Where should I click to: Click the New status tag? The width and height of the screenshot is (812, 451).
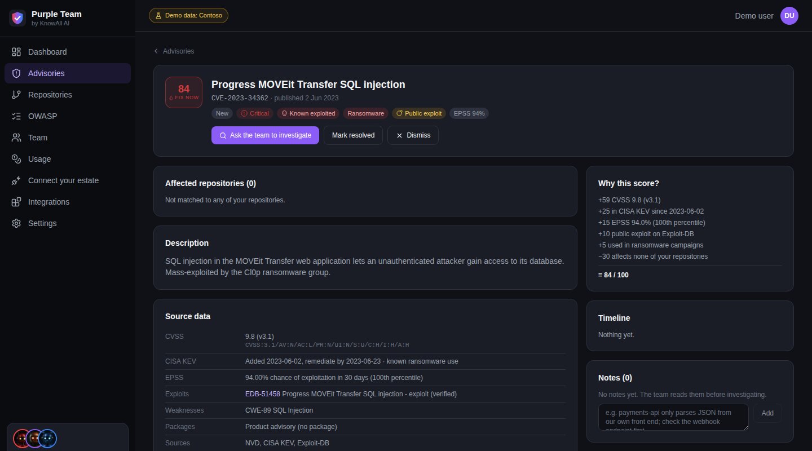pyautogui.click(x=222, y=113)
